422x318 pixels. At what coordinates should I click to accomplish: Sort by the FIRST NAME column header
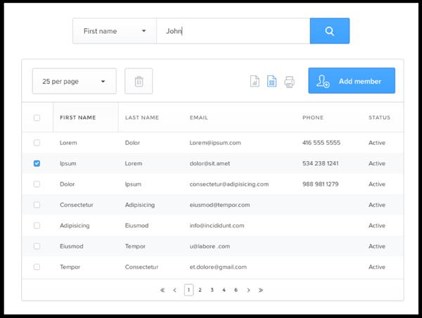pos(78,117)
